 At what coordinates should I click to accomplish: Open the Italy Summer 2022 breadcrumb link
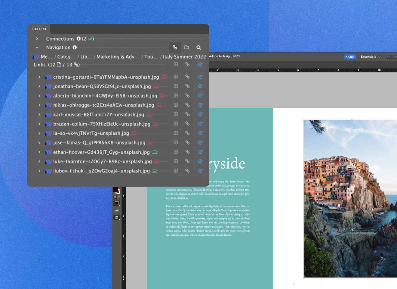point(184,57)
